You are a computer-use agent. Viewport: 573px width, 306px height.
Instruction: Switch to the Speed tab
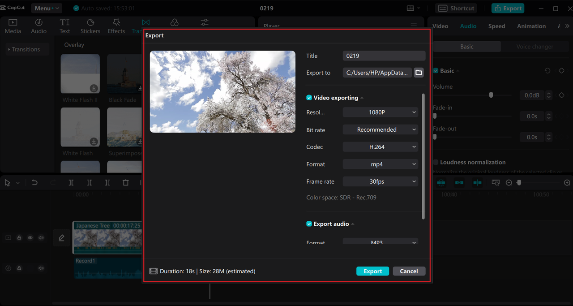[x=496, y=26]
